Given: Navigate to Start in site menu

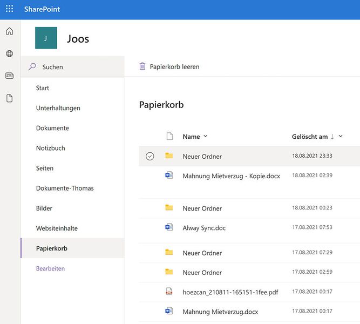Looking at the screenshot, I should [x=43, y=88].
